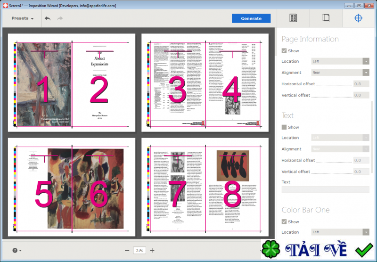
Task: Open Text section Alignment dropdown
Action: click(x=340, y=149)
